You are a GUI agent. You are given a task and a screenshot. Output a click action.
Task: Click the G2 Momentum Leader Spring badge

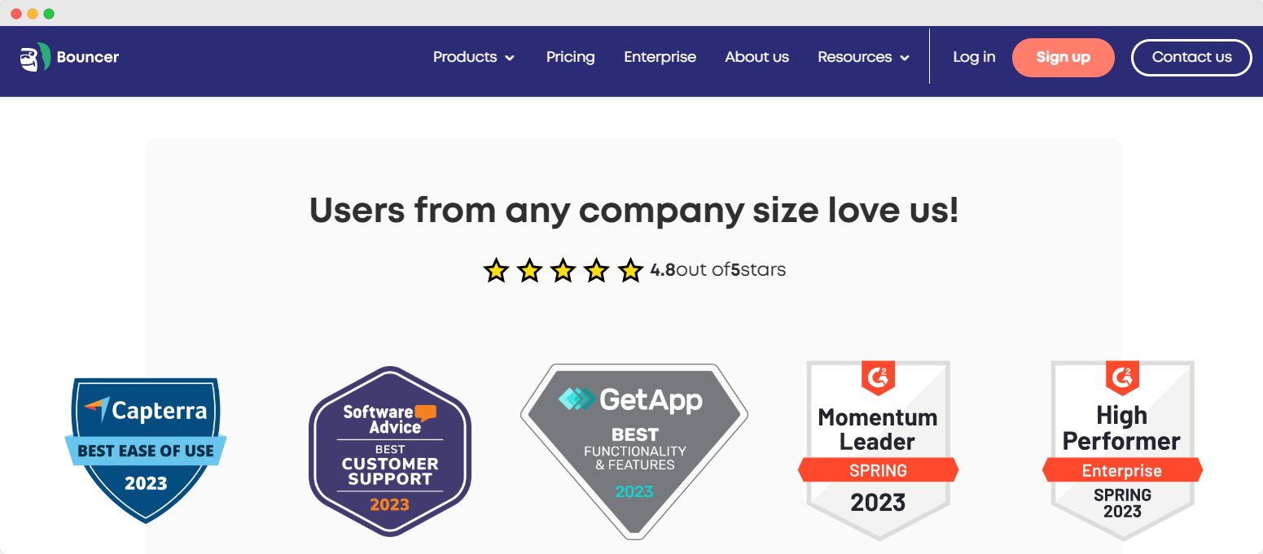[x=878, y=450]
